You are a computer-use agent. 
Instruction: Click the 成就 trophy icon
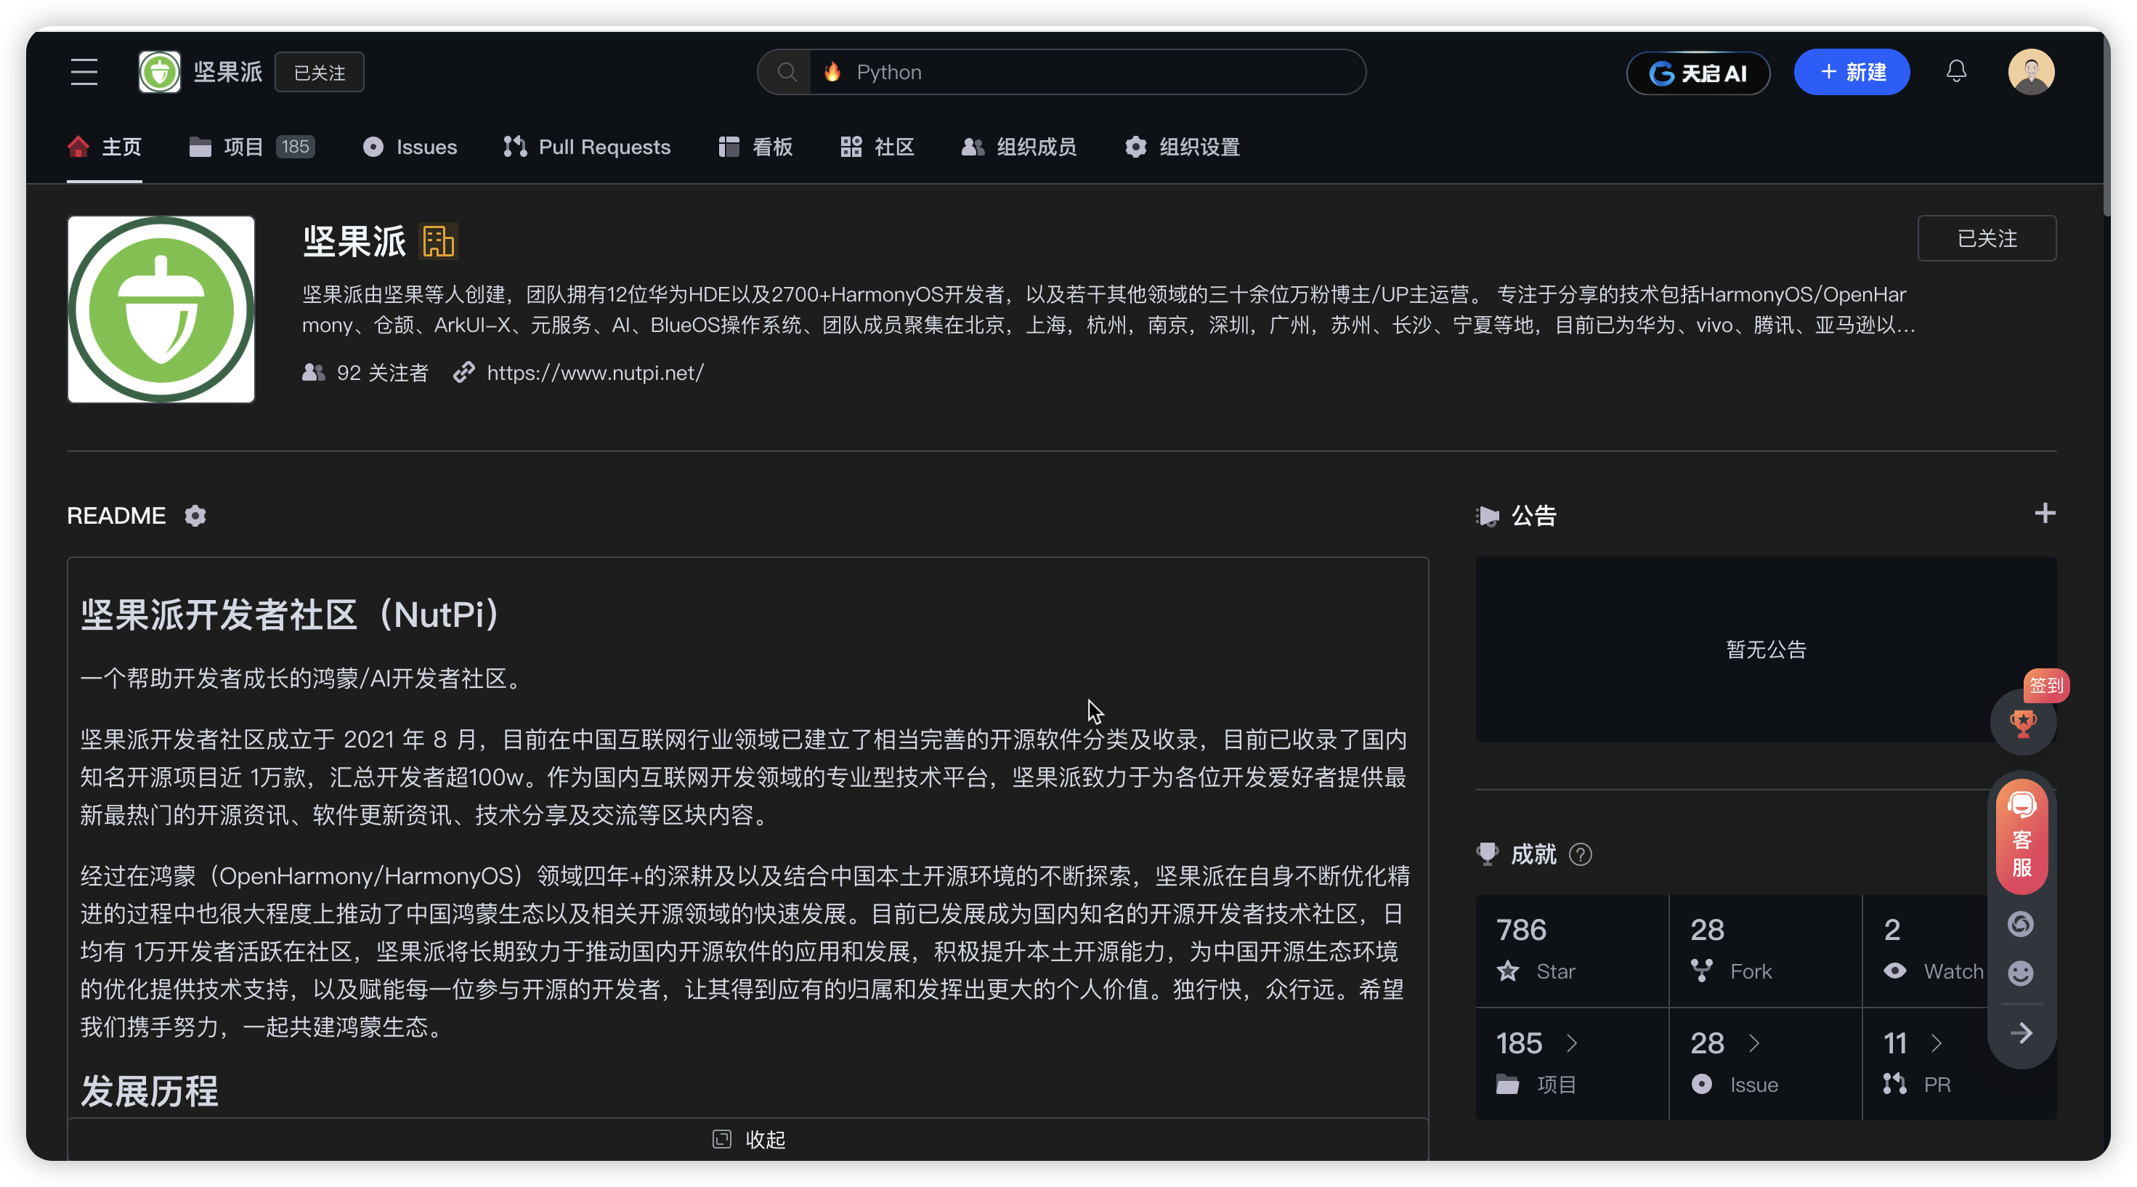pos(1488,854)
